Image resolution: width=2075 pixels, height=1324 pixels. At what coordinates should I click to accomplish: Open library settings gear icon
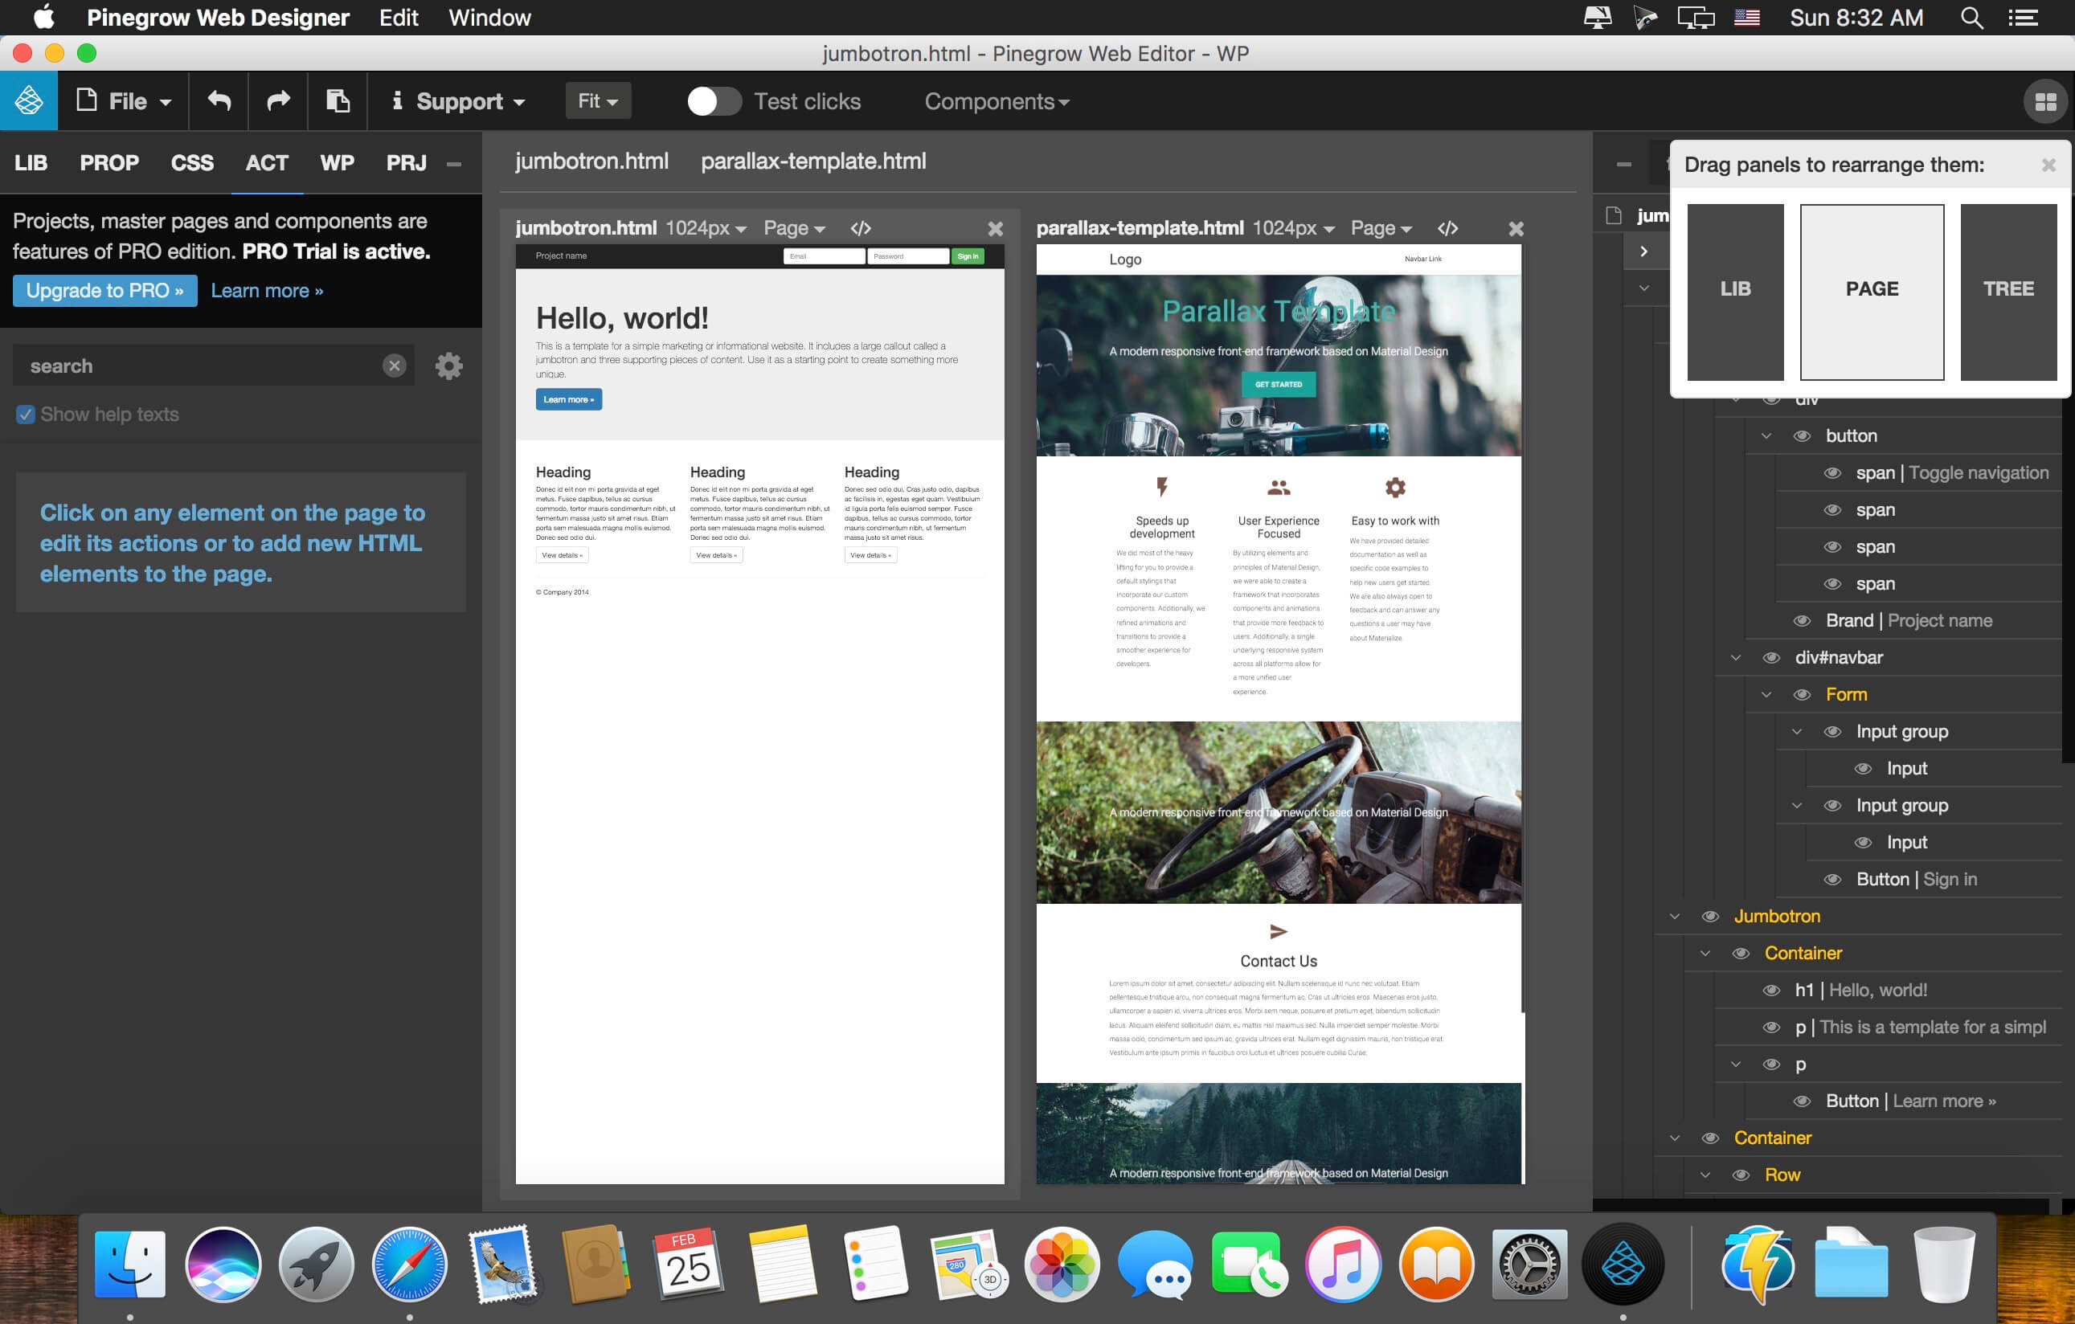[x=449, y=366]
